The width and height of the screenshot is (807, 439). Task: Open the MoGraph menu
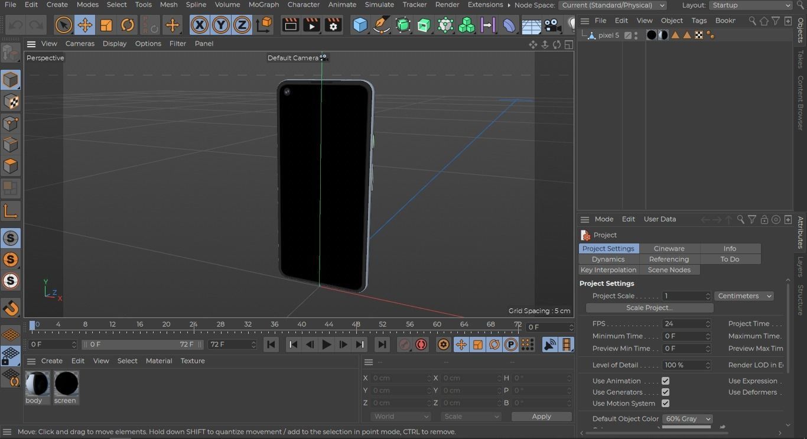263,5
